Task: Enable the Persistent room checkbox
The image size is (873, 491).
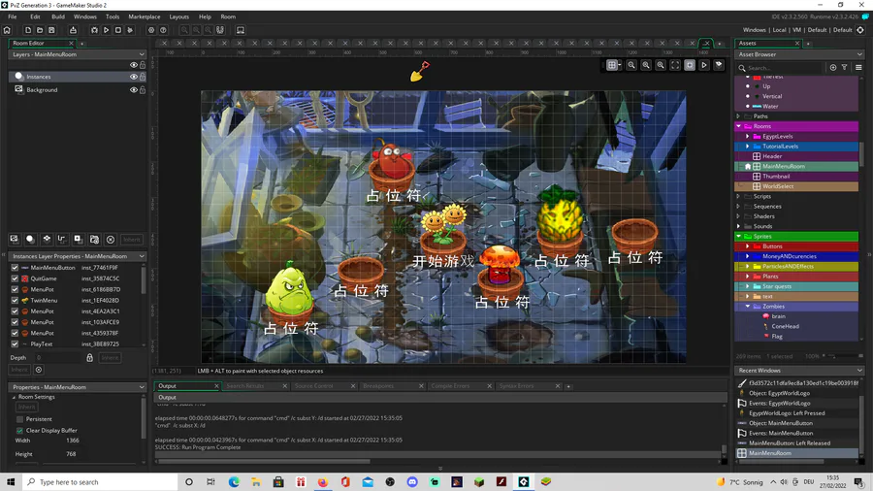Action: pos(20,419)
